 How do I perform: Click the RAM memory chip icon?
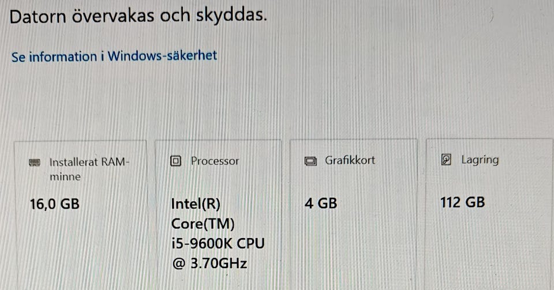pyautogui.click(x=35, y=163)
